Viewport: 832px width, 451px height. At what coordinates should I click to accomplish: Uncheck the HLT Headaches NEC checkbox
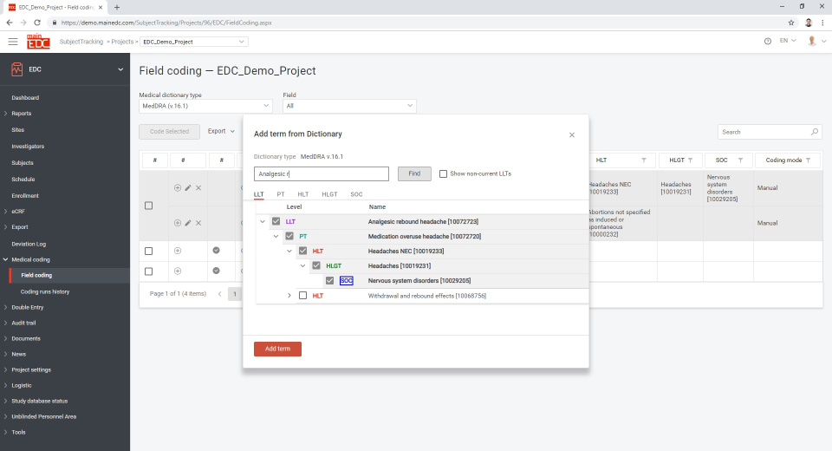(x=303, y=251)
